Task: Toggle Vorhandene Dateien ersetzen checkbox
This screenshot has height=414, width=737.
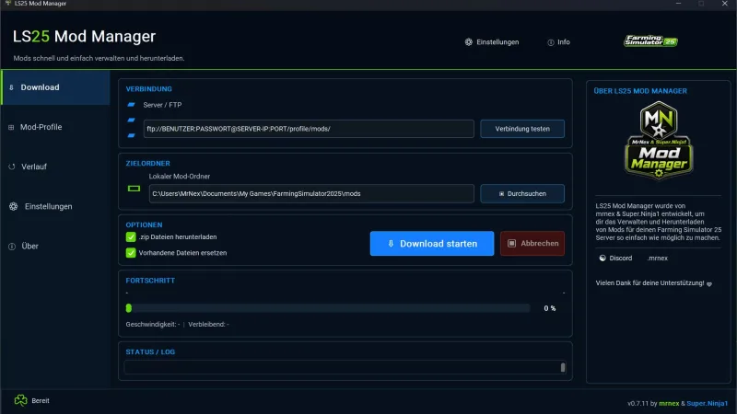Action: coord(131,252)
